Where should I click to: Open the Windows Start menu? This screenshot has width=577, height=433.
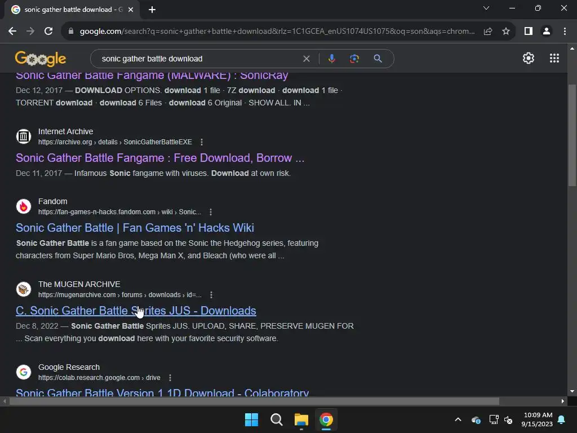click(x=252, y=419)
